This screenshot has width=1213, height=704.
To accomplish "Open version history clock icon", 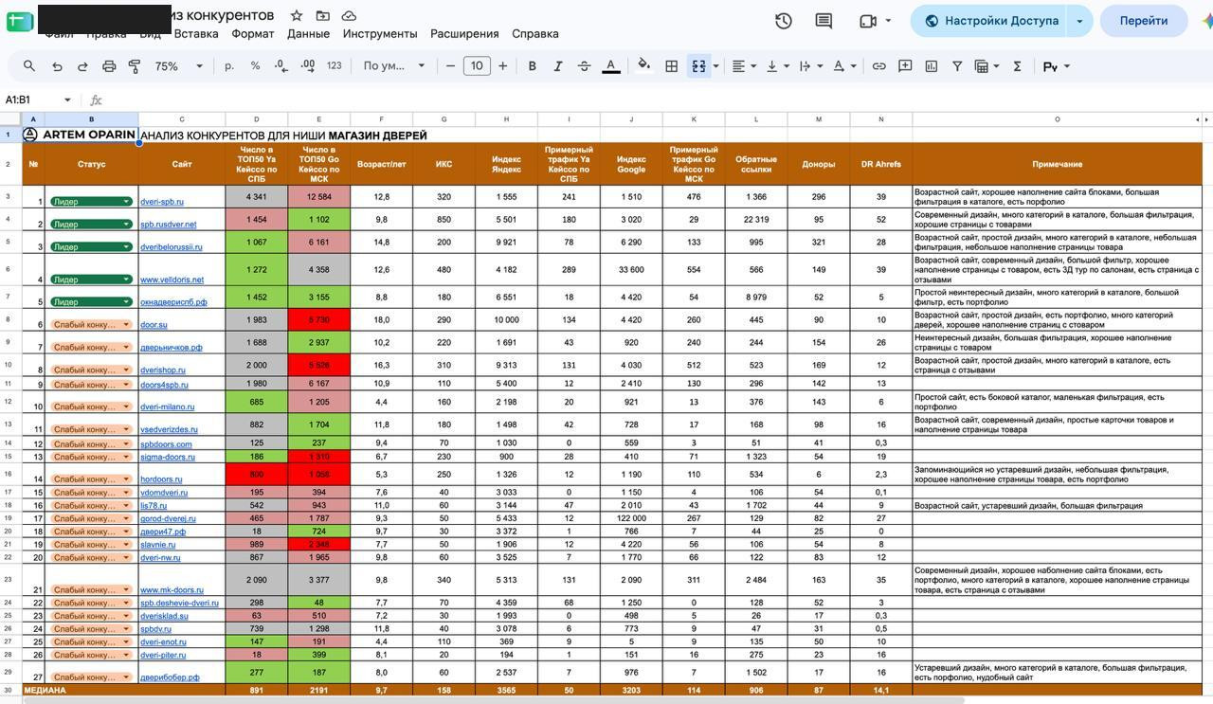I will pyautogui.click(x=784, y=21).
